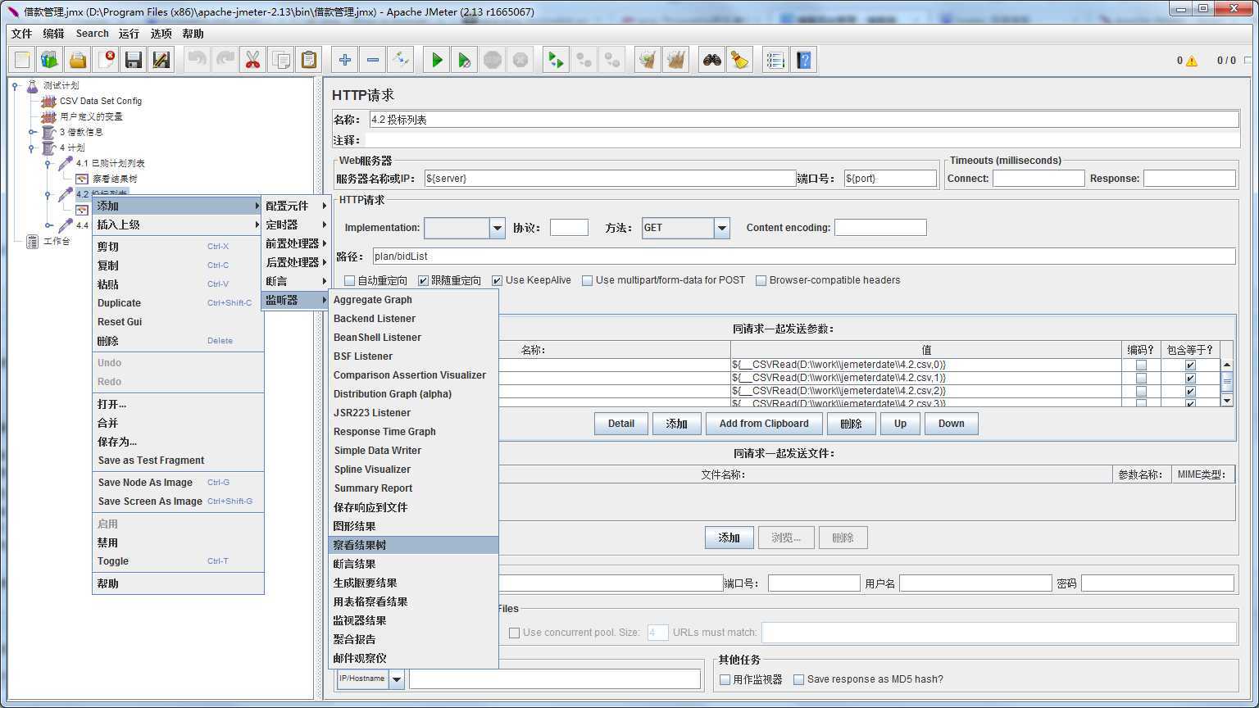Expand all nodes with plus icon
The height and width of the screenshot is (708, 1259).
(345, 60)
